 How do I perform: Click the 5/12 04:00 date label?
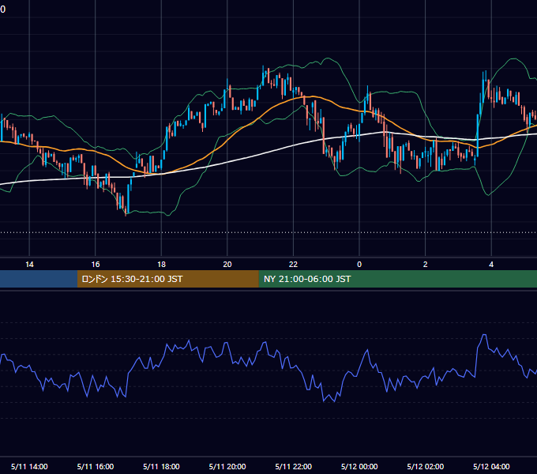tap(491, 466)
